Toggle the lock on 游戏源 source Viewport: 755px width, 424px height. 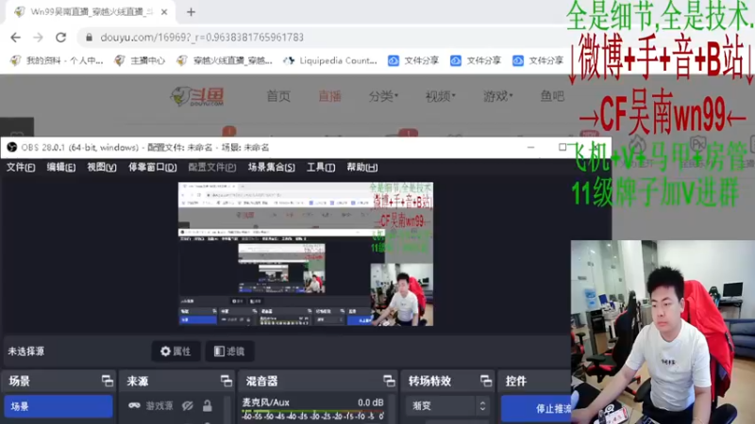click(x=207, y=406)
